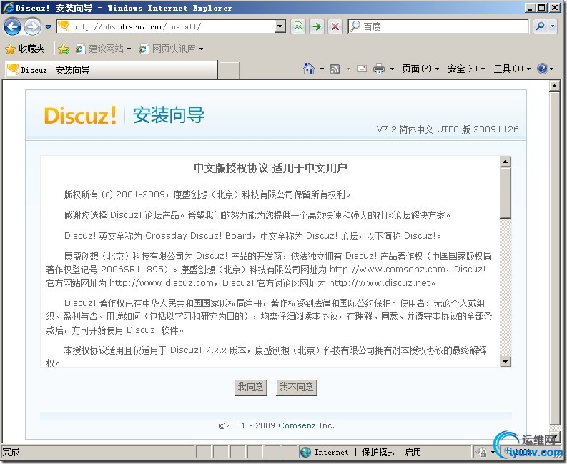This screenshot has height=464, width=567.
Task: Click the browser Back arrow button
Action: click(x=12, y=26)
